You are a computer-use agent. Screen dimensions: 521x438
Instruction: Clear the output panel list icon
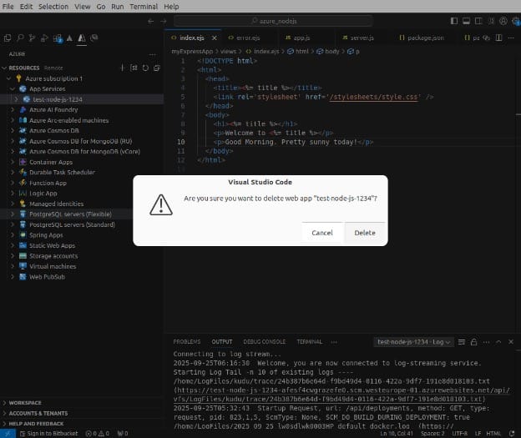click(462, 342)
